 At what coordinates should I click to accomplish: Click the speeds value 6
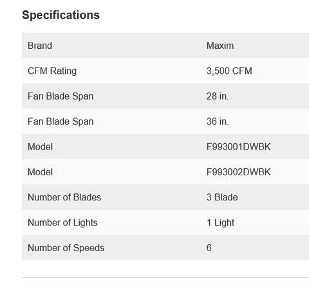point(209,248)
